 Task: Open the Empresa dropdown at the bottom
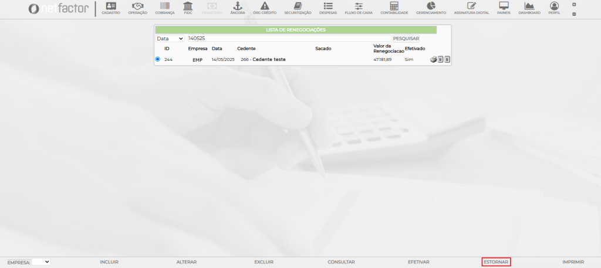click(41, 262)
